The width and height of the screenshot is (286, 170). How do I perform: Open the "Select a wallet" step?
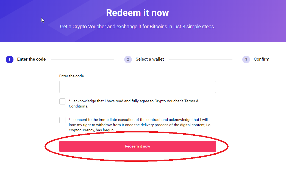[150, 59]
